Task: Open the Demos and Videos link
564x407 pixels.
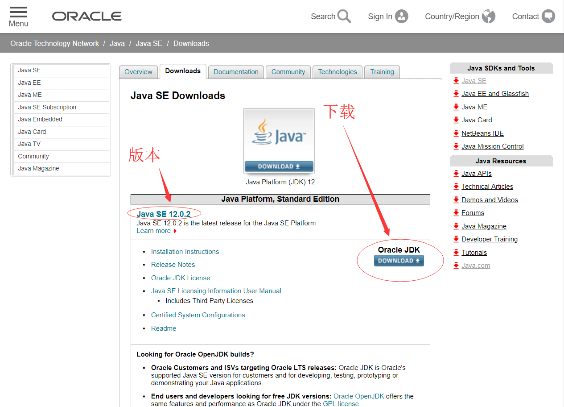Action: click(490, 200)
